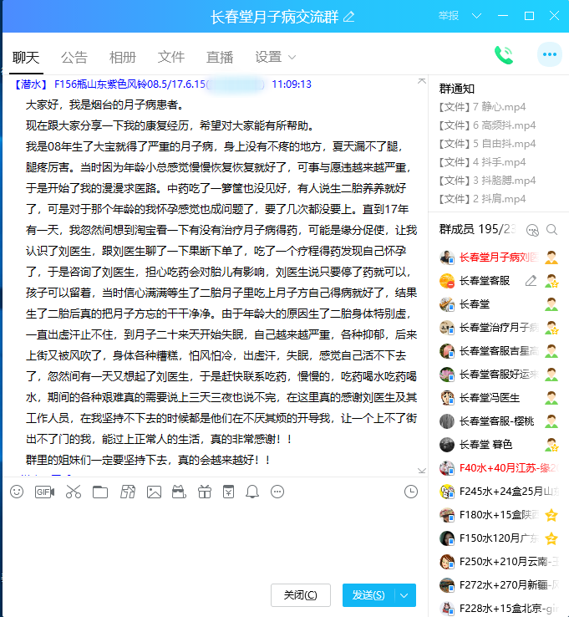Open the file 7 静心.mp4 notice
Image resolution: width=569 pixels, height=617 pixels.
coord(482,106)
